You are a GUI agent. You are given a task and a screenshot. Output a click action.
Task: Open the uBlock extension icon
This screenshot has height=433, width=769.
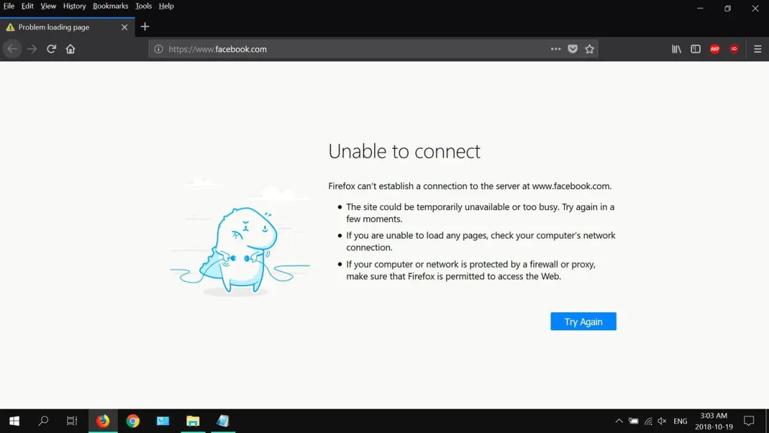(734, 48)
